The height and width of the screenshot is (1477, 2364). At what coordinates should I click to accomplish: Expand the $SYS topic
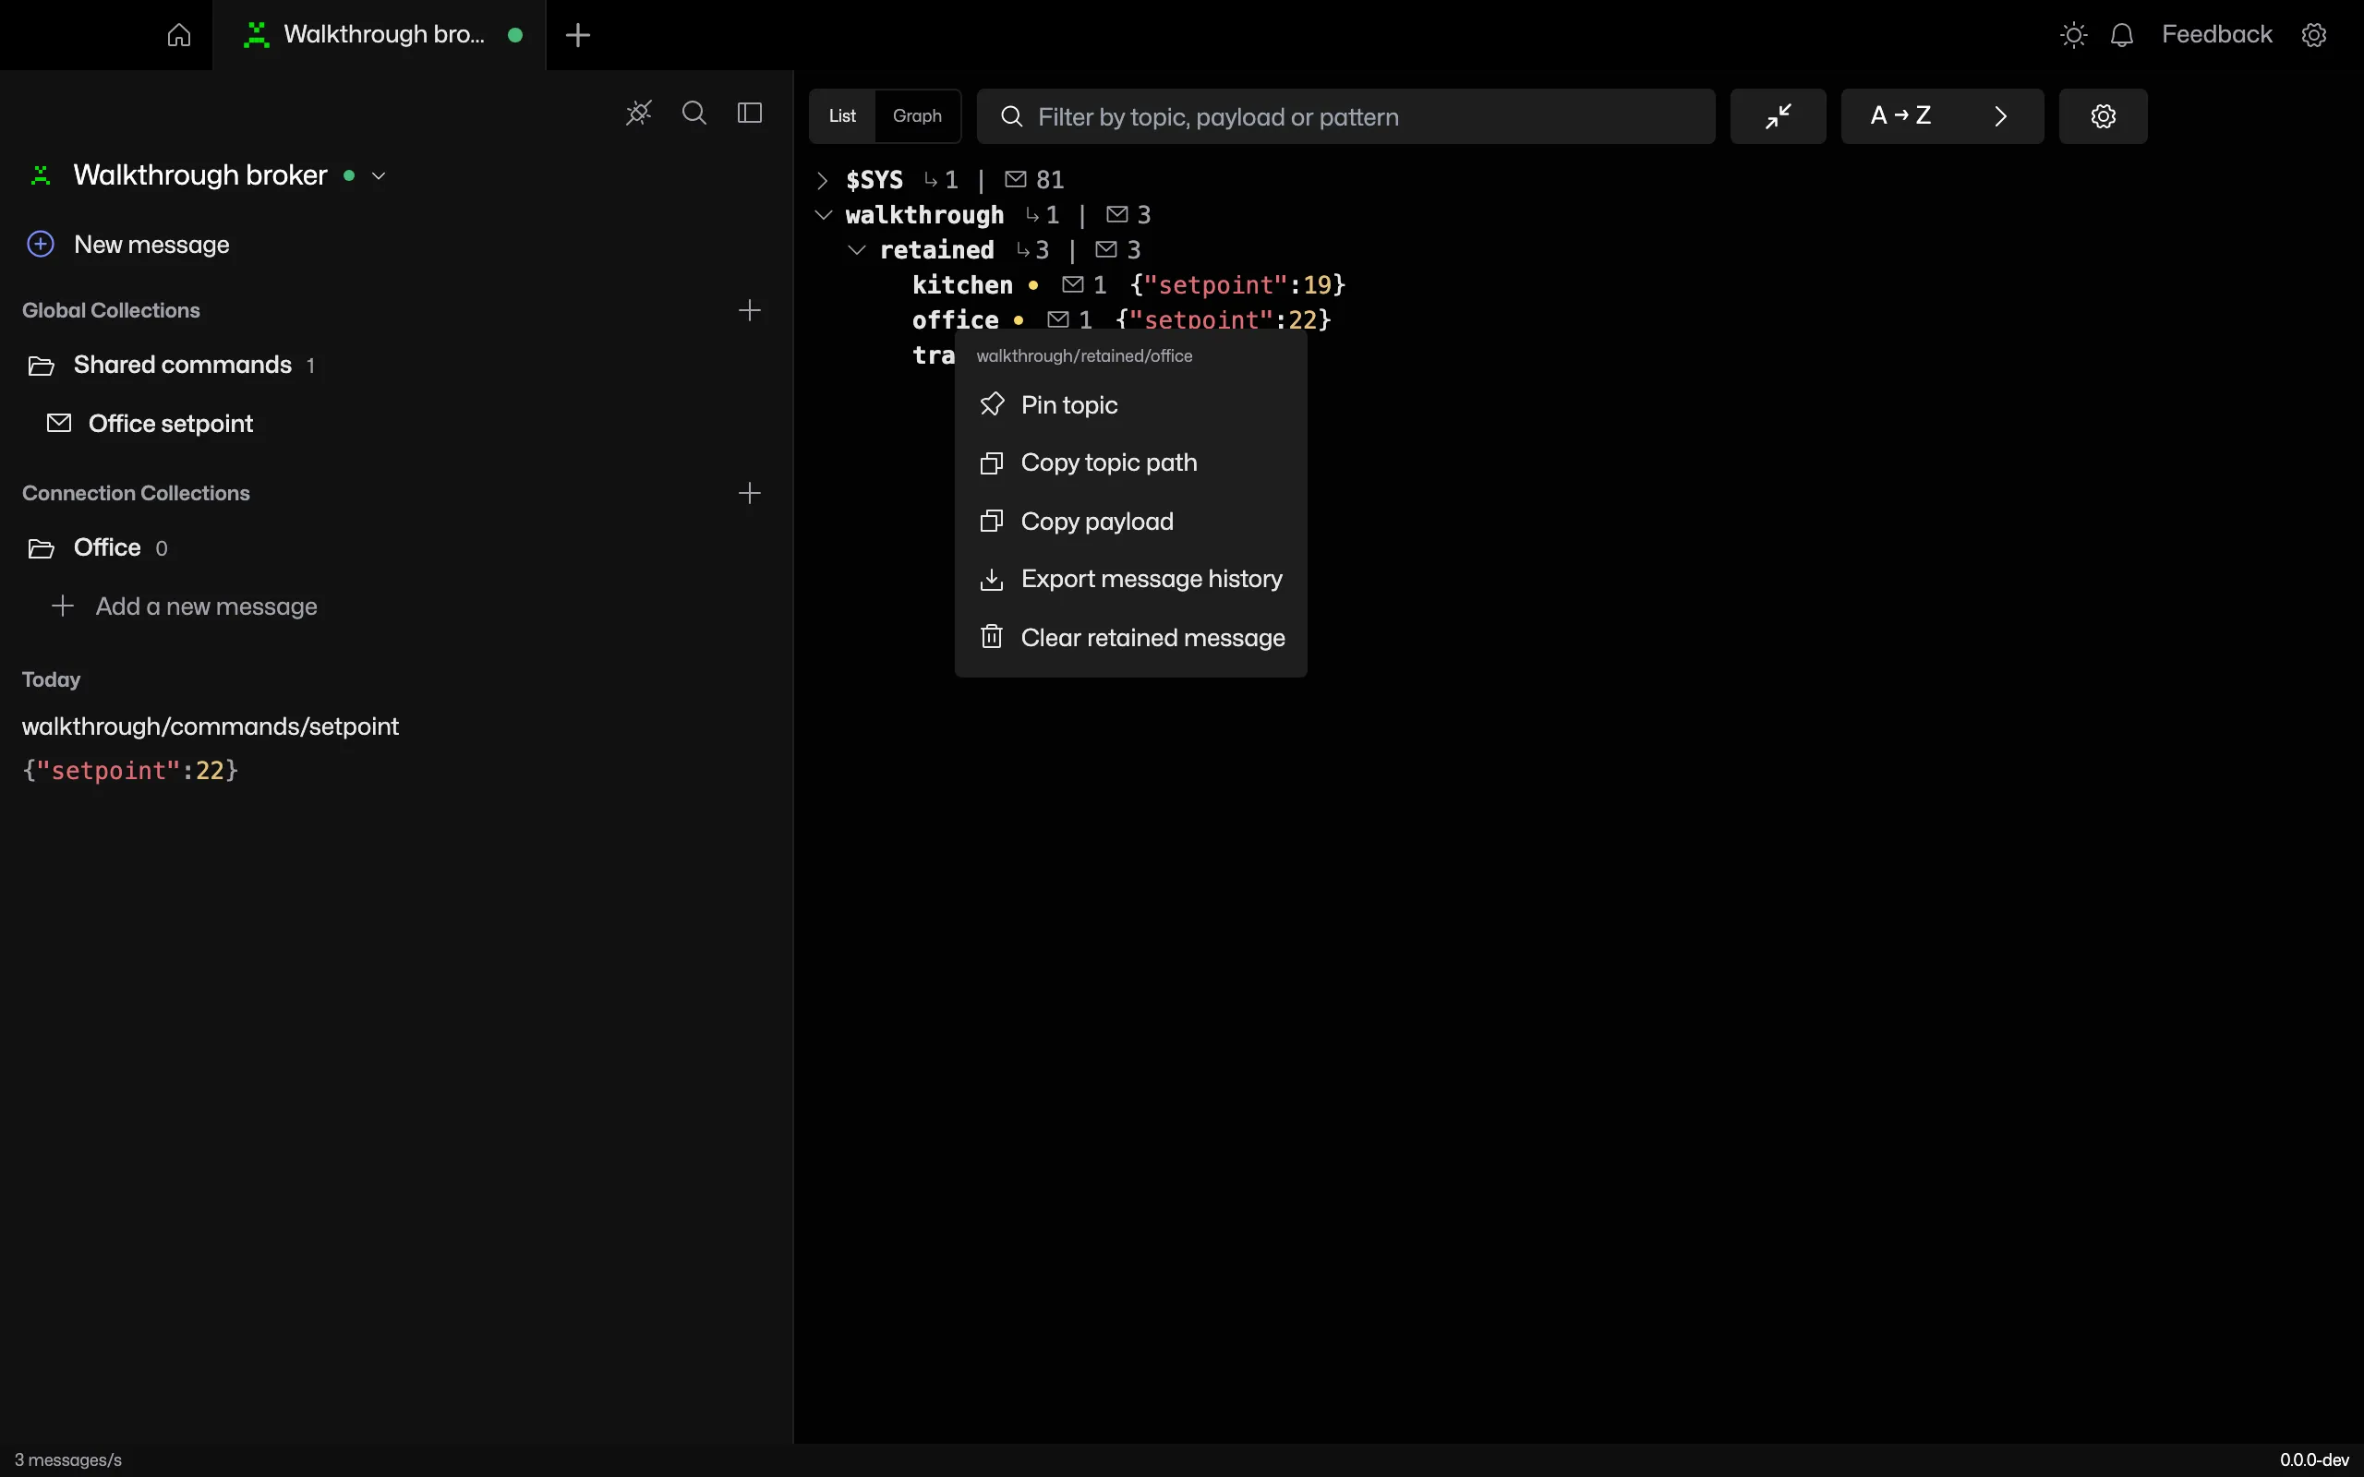click(823, 180)
